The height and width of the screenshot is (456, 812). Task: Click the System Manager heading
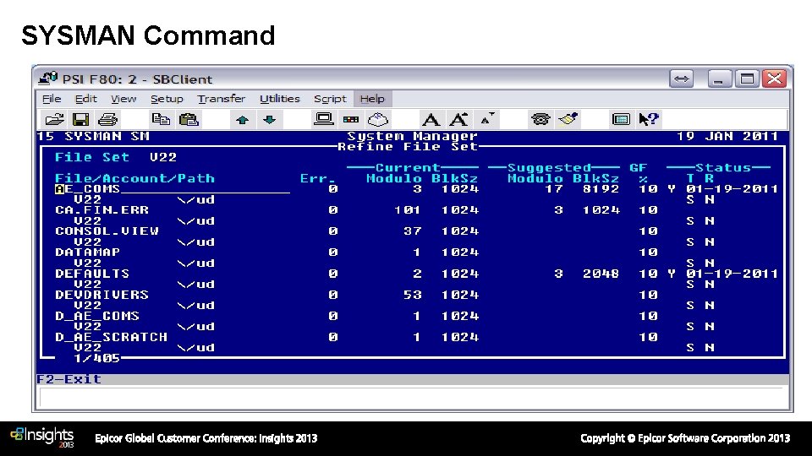click(x=412, y=136)
